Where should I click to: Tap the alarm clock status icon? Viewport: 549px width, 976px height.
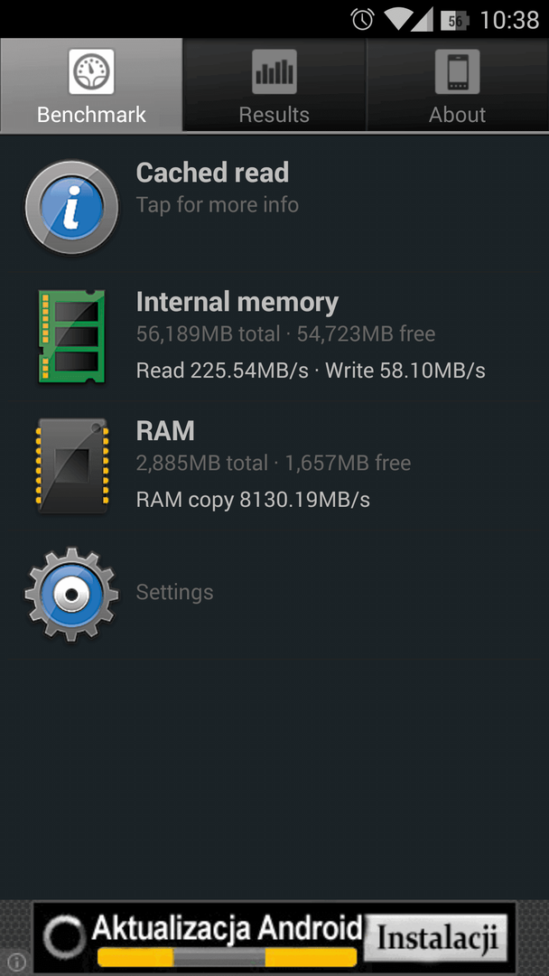coord(362,19)
